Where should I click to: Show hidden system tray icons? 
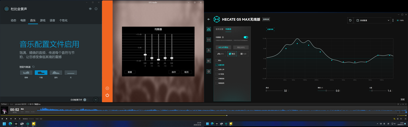(377, 124)
